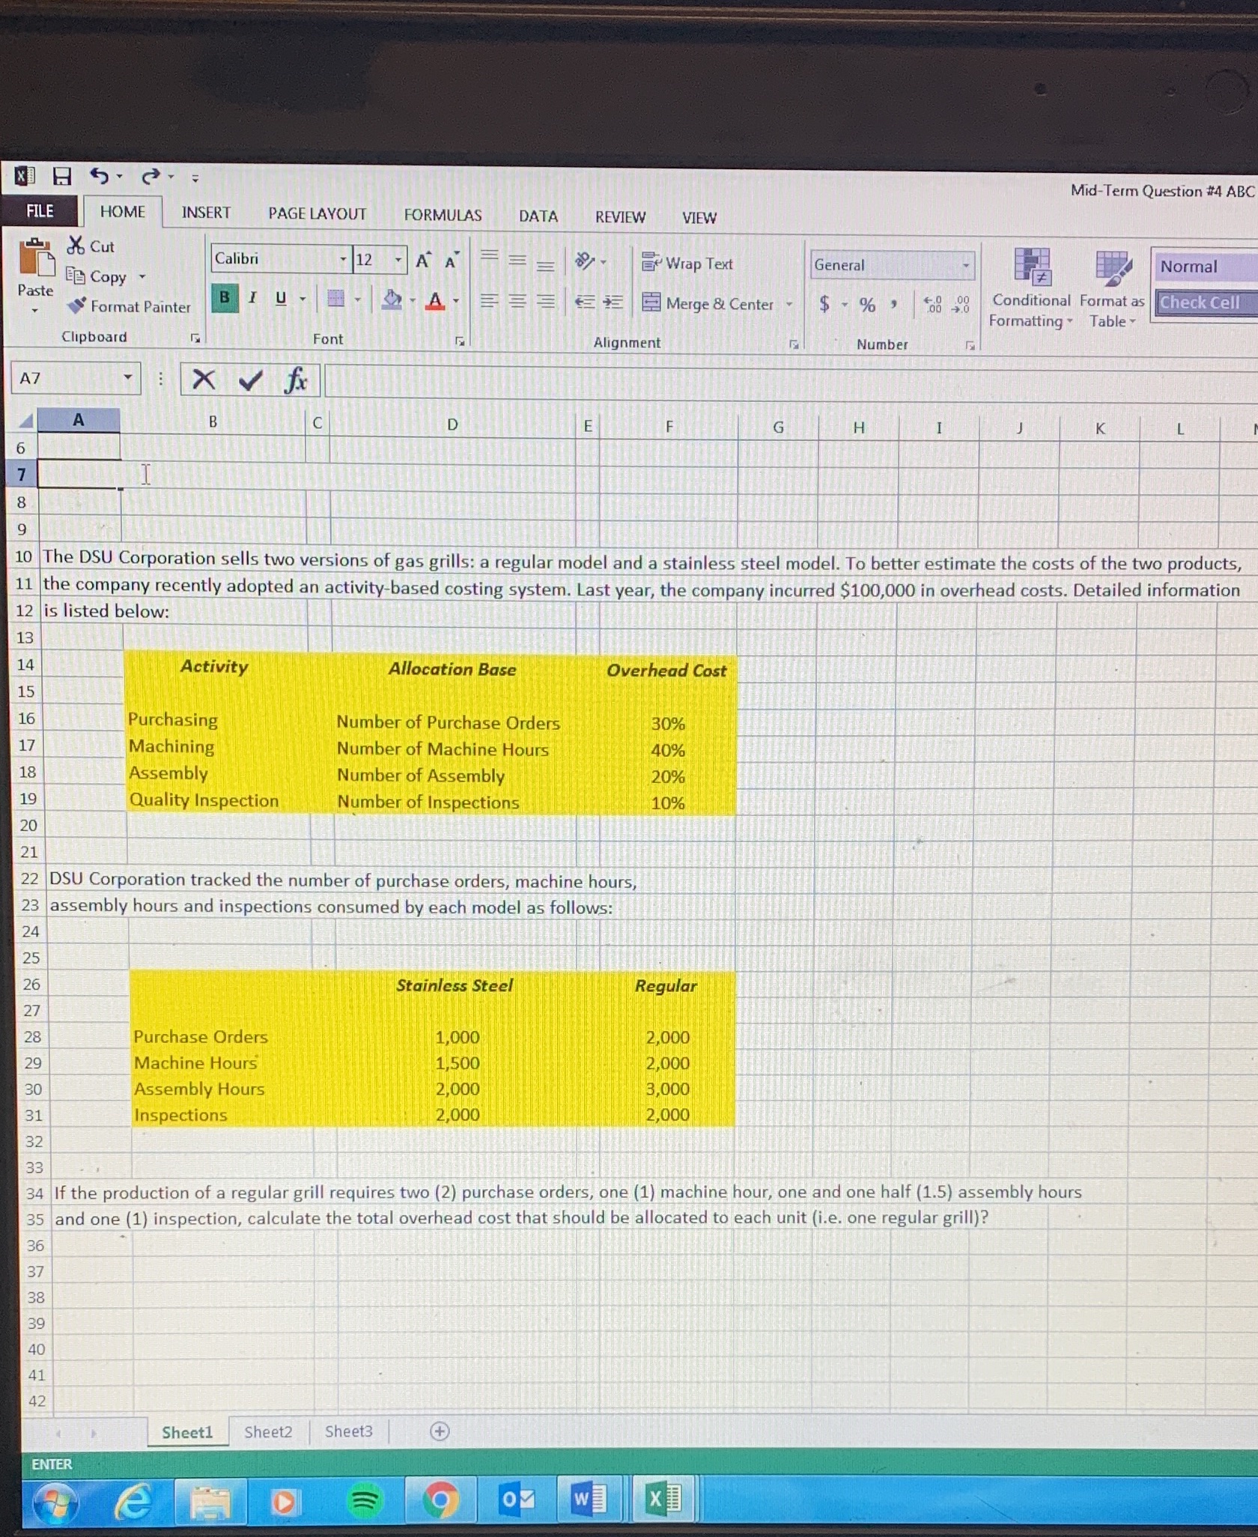Click the Percent Style icon
The image size is (1258, 1537).
click(x=867, y=305)
